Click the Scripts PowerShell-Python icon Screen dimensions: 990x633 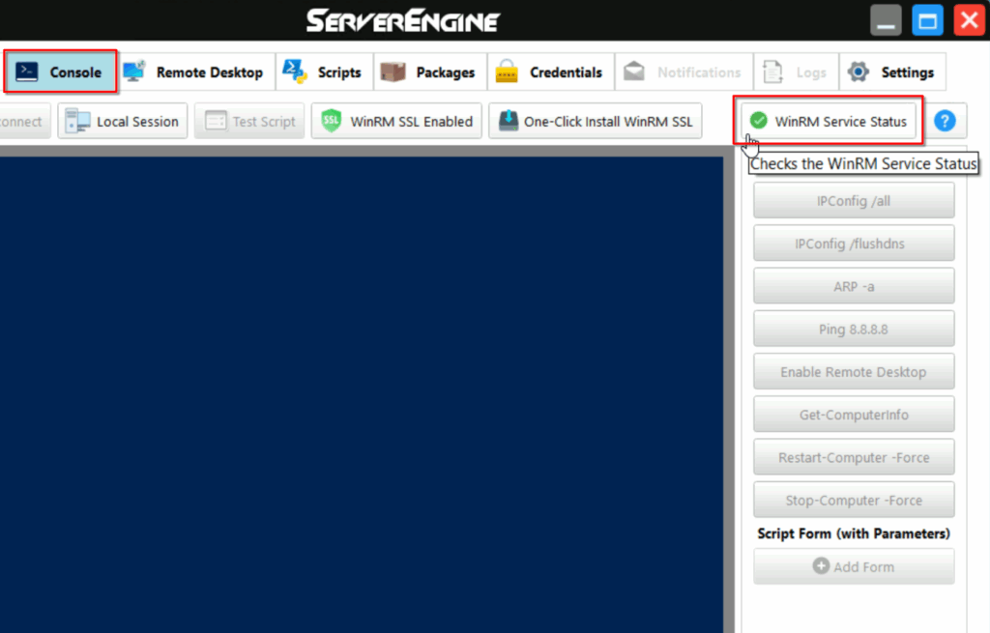coord(294,72)
